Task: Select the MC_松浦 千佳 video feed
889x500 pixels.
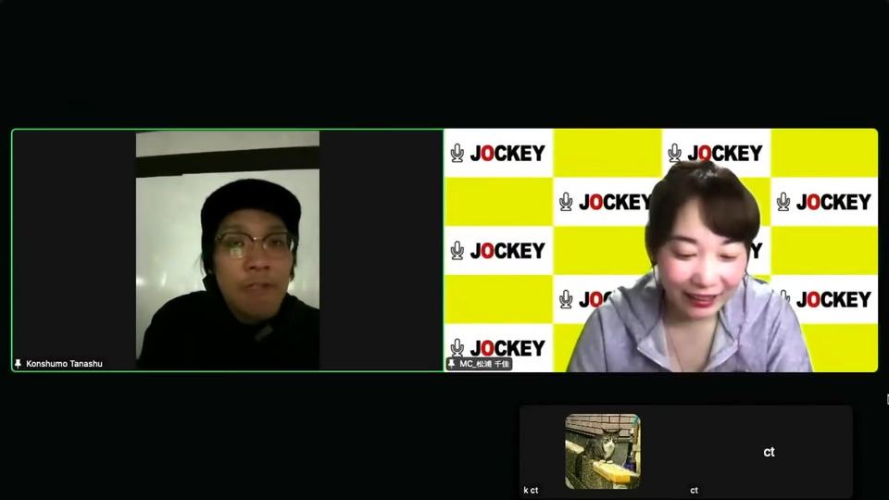Action: point(660,251)
